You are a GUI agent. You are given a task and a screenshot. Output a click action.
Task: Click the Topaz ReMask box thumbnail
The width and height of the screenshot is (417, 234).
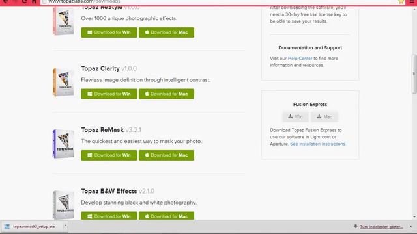coord(63,144)
